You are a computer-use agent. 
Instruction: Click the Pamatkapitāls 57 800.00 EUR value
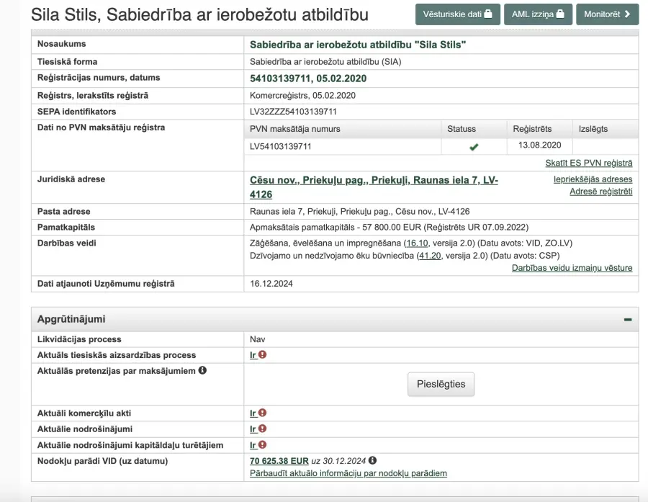[x=389, y=228]
